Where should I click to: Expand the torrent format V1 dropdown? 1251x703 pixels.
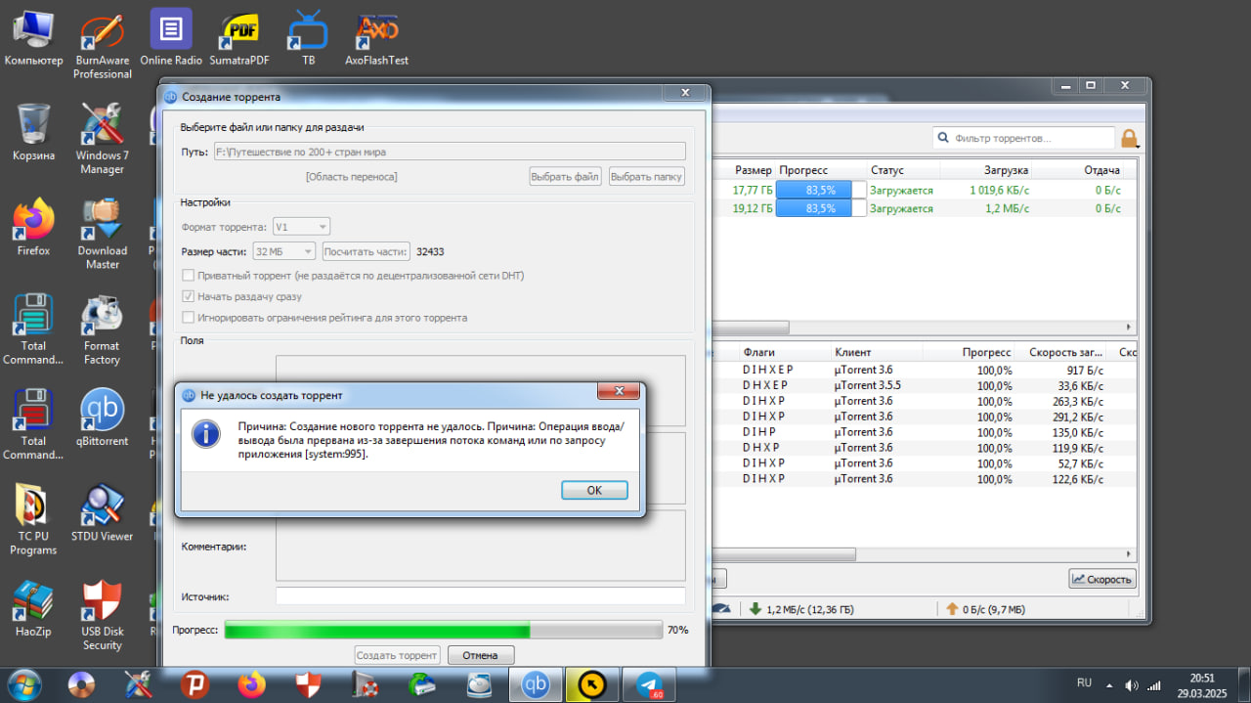point(301,227)
